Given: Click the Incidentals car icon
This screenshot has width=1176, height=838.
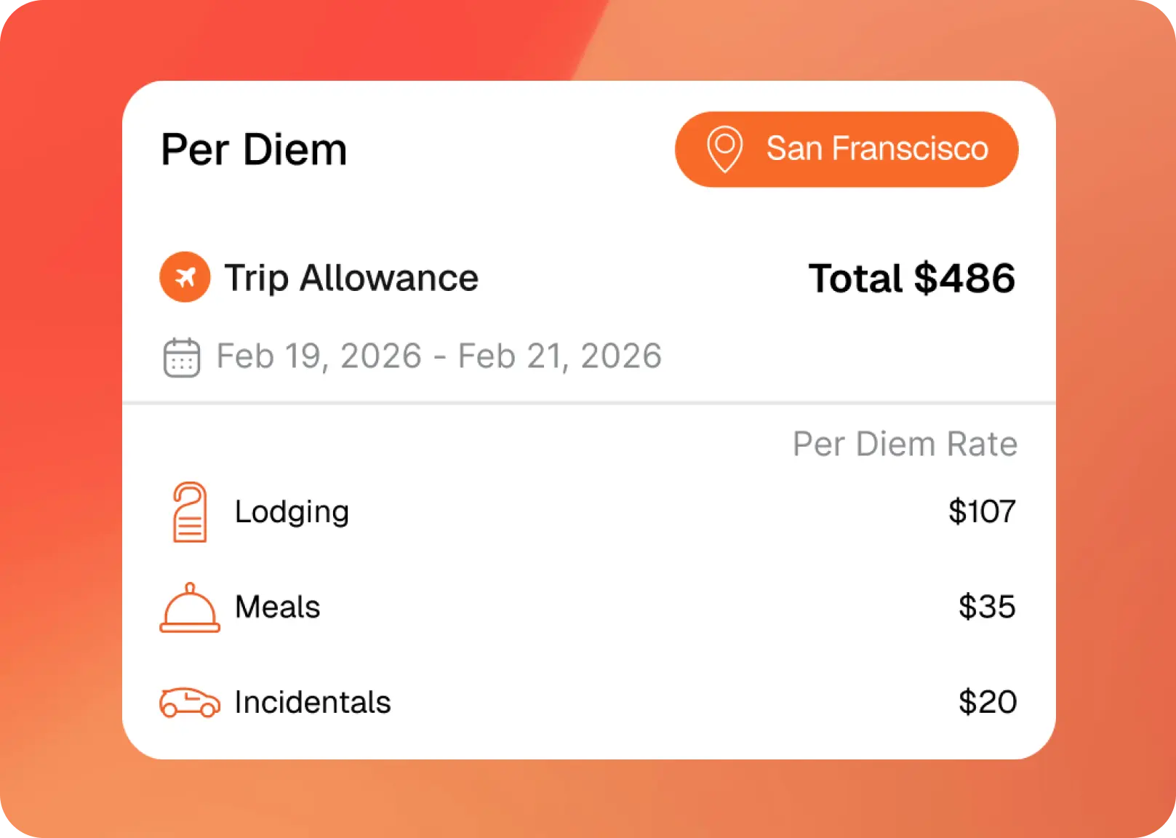Looking at the screenshot, I should [189, 702].
